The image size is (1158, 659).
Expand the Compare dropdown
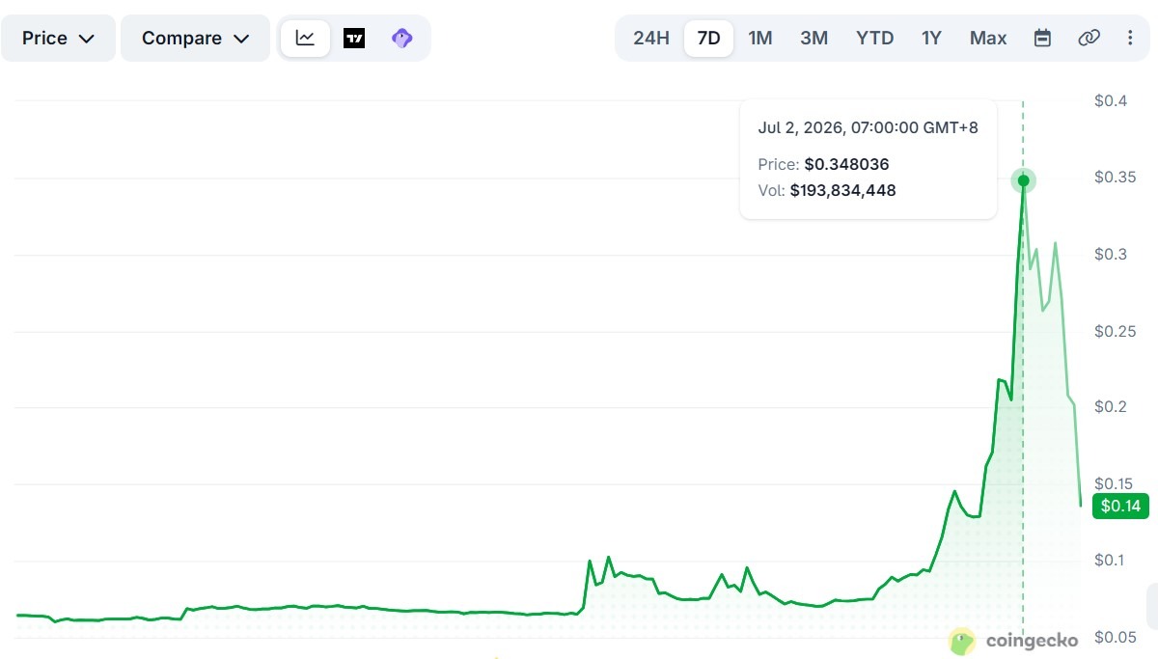(196, 39)
